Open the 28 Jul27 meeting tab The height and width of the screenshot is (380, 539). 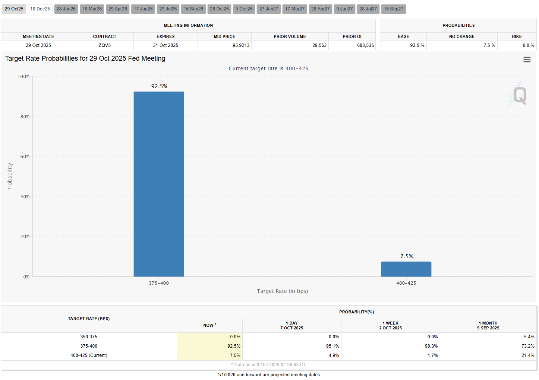coord(368,9)
